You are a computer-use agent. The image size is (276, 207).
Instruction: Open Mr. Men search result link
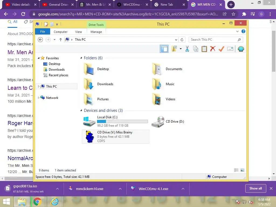20,52
